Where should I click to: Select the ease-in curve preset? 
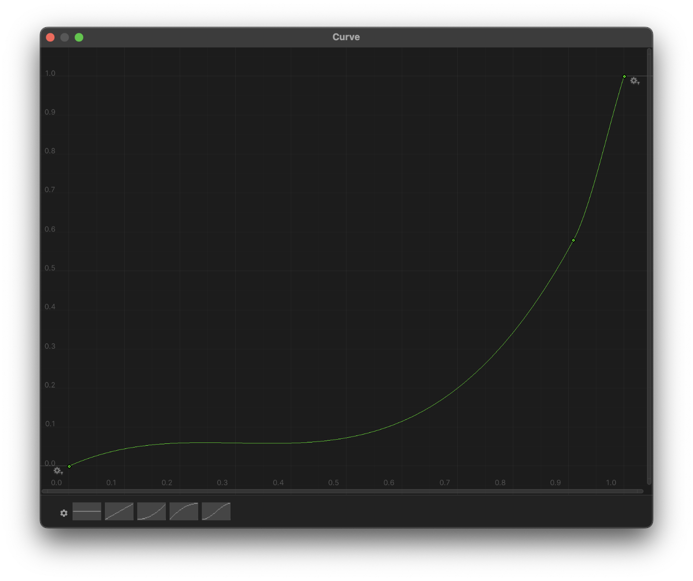152,511
